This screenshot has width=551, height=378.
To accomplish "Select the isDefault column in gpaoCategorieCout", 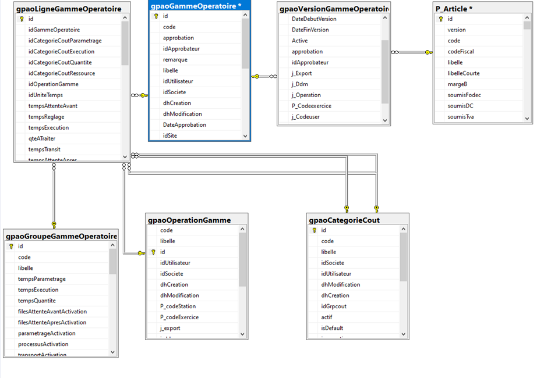I will 332,328.
